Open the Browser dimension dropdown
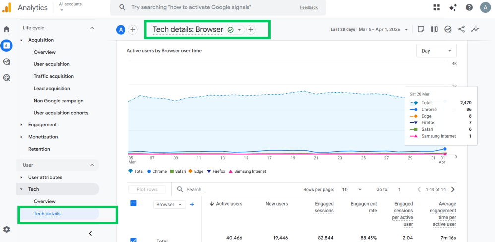 (170, 204)
